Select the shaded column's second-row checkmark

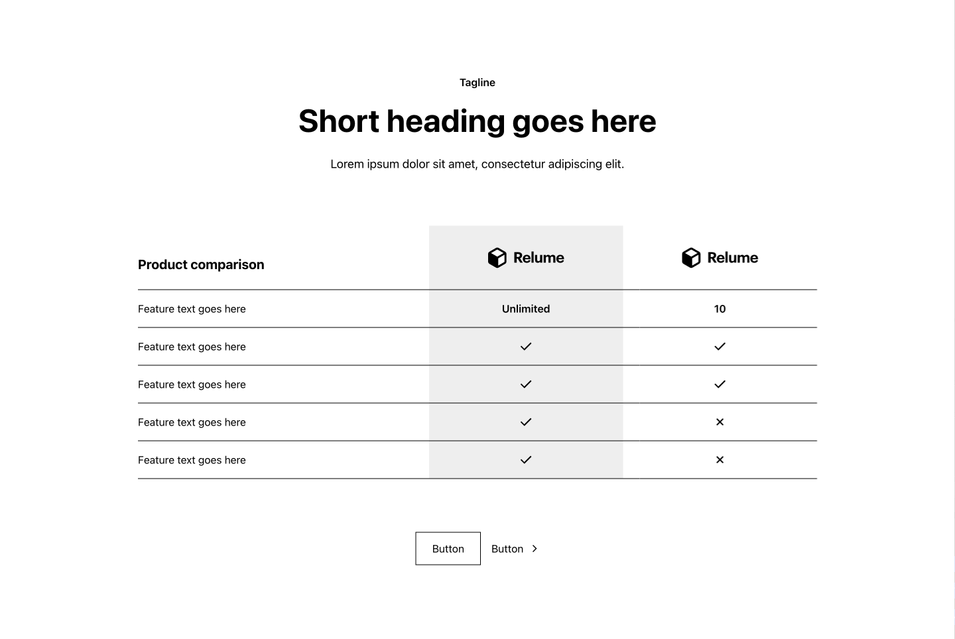[x=526, y=347]
